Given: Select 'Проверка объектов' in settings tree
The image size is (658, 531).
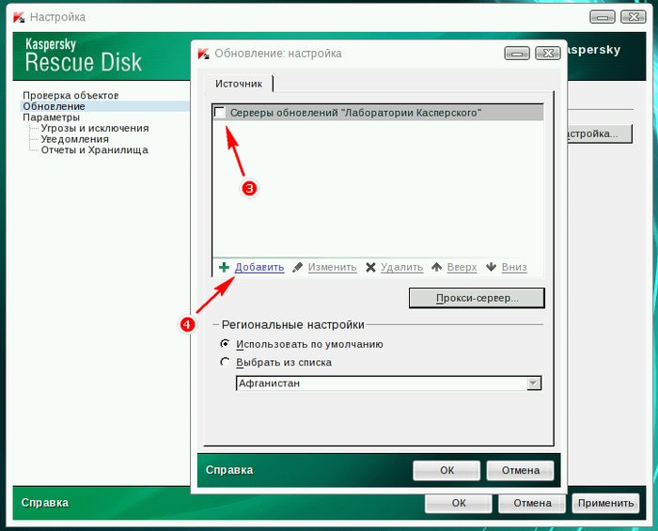Looking at the screenshot, I should coord(70,95).
